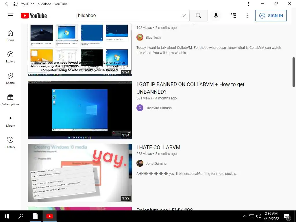Open Shorts in the sidebar
Screen dimensions: 296x222
coord(10,78)
